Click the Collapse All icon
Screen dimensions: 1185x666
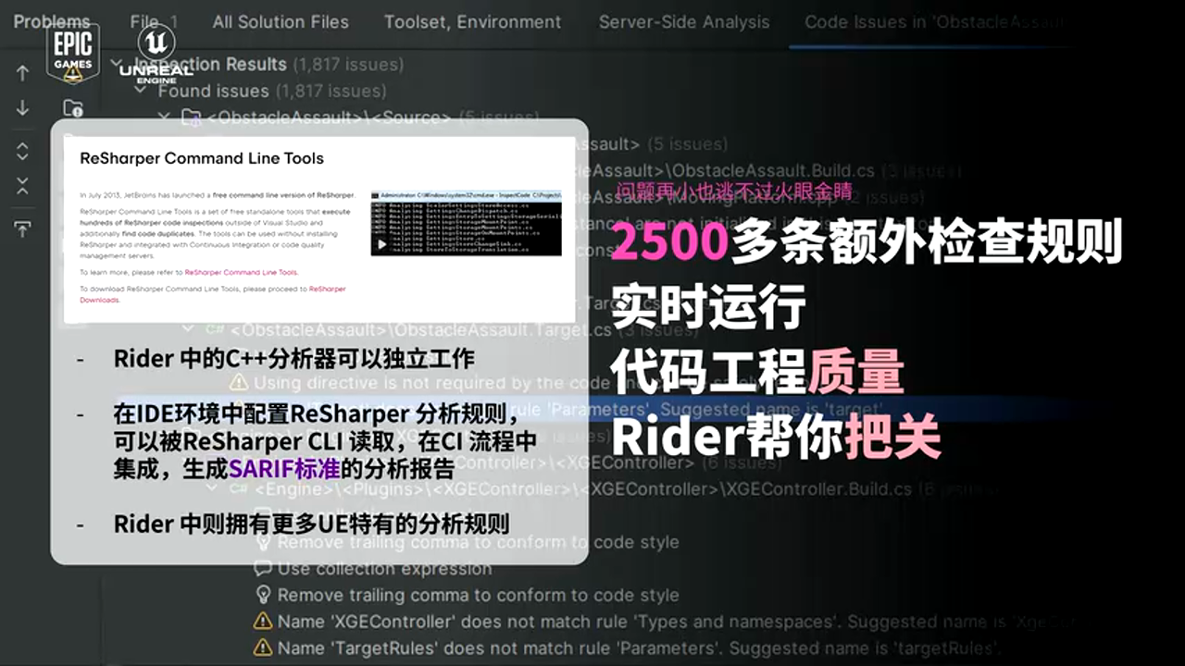pos(23,186)
